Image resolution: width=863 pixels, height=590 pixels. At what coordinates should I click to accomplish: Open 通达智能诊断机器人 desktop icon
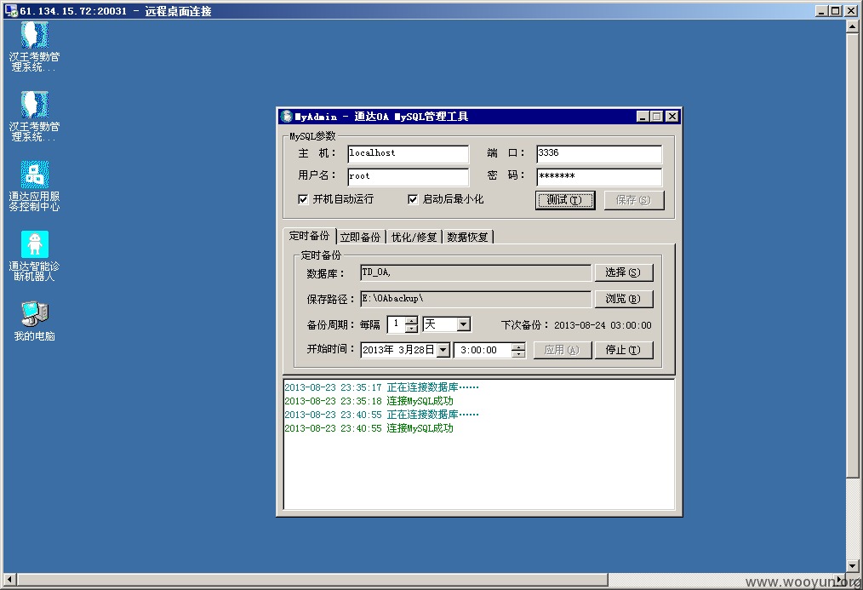(x=34, y=256)
